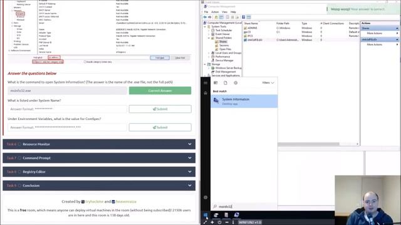
Task: Expand Task 6 Resource Monitor chevron
Action: (x=190, y=144)
